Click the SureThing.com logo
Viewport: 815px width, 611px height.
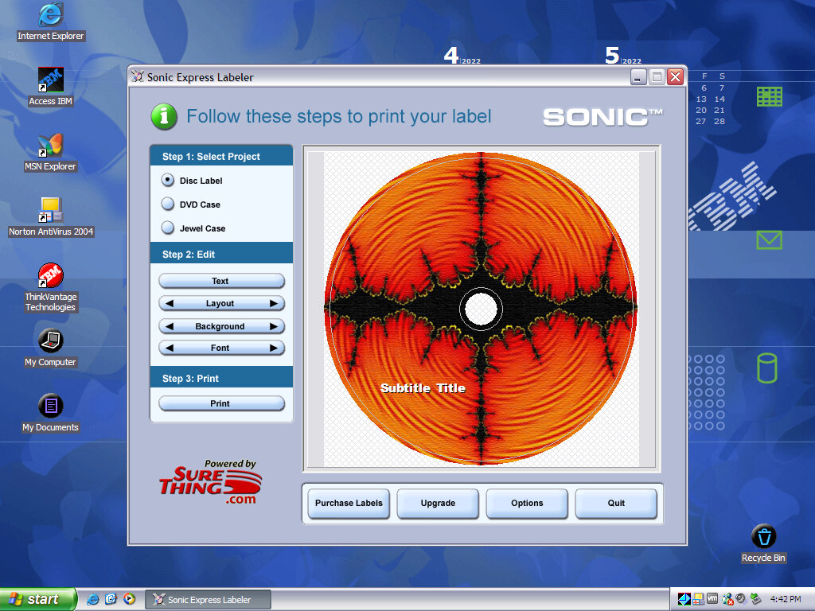click(x=210, y=482)
